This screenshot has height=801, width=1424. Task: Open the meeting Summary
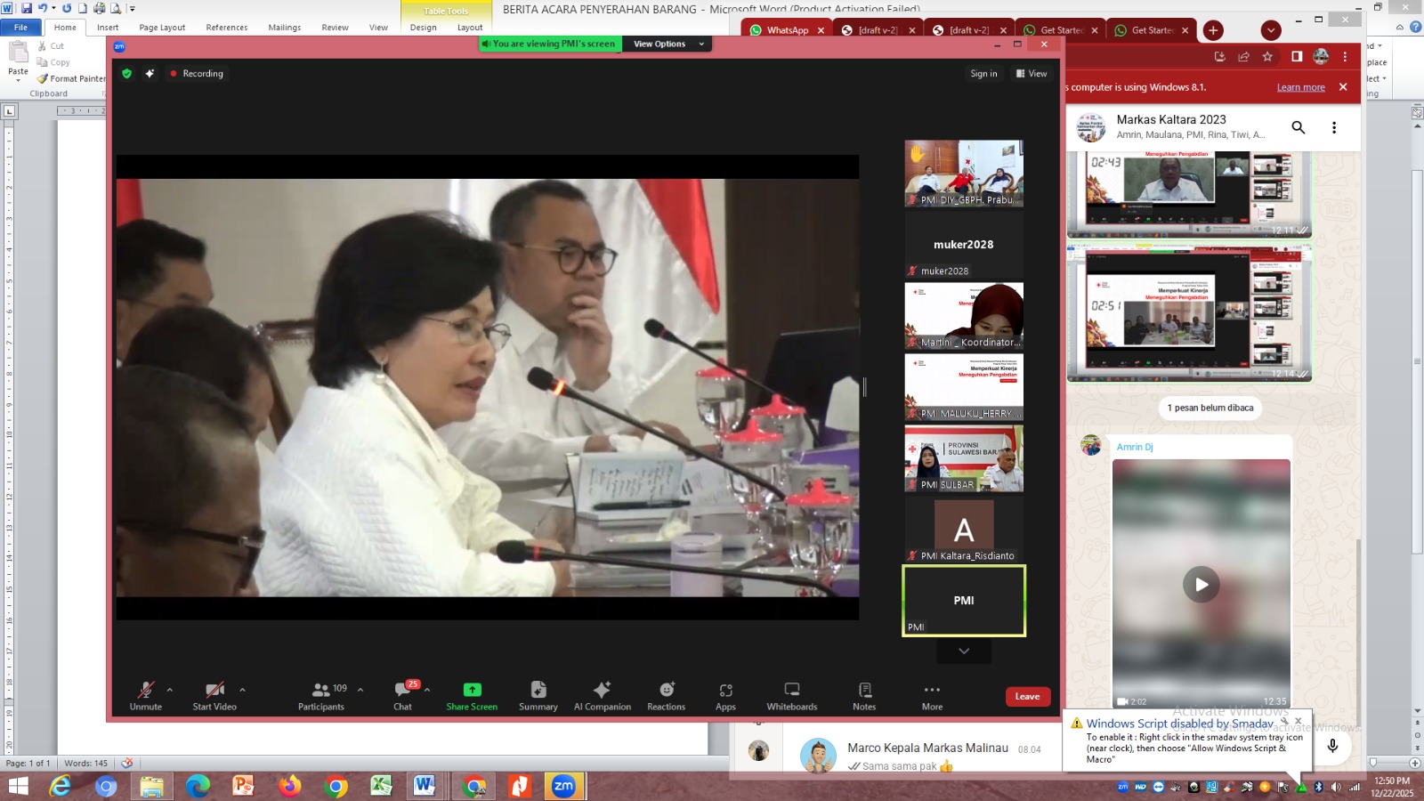(x=538, y=695)
